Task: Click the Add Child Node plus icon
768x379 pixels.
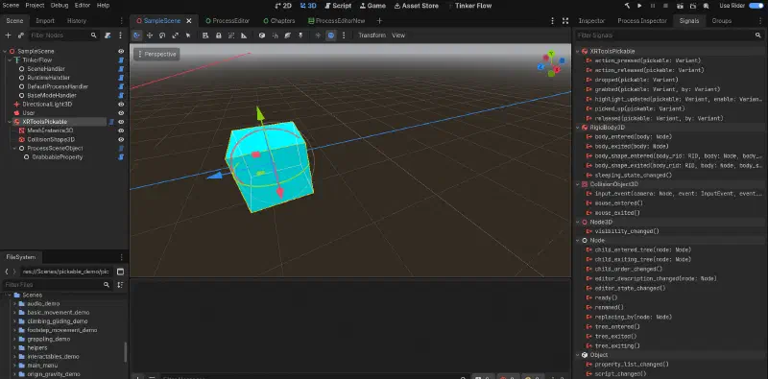Action: click(x=8, y=36)
